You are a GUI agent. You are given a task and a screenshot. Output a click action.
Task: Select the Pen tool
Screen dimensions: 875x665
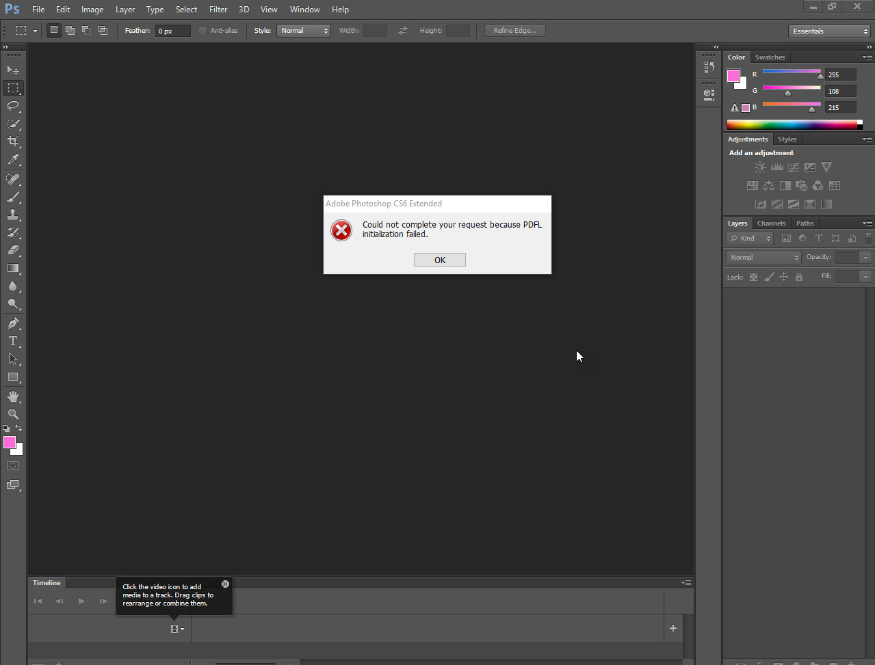tap(12, 323)
